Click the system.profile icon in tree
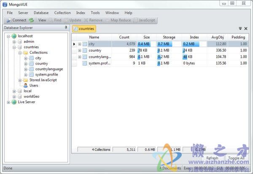Viewport: 253px width, 174px height. tap(32, 75)
